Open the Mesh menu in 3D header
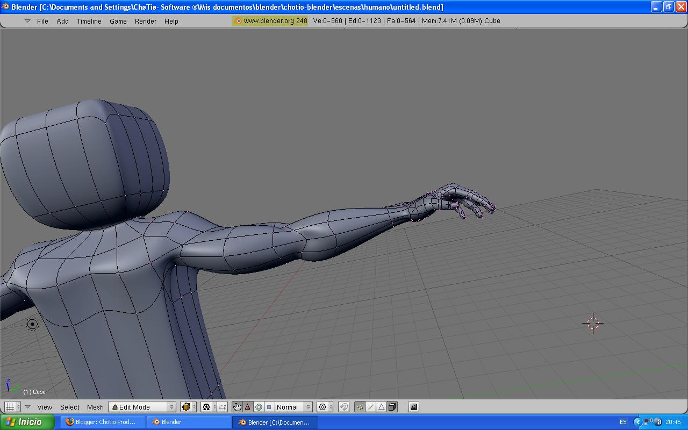The width and height of the screenshot is (688, 430). pos(95,407)
